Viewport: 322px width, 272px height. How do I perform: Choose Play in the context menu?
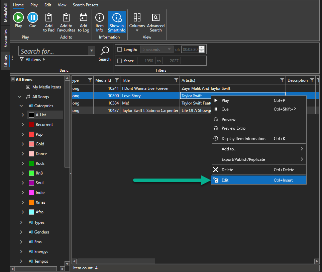pos(259,100)
